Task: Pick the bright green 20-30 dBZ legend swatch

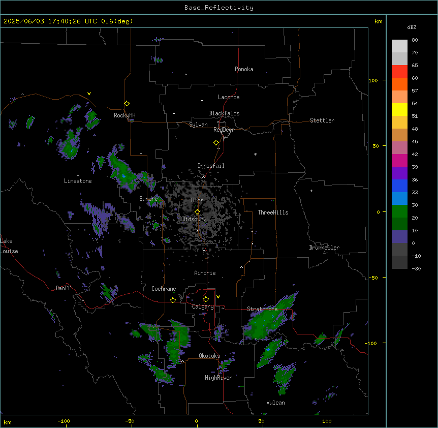Action: (399, 211)
